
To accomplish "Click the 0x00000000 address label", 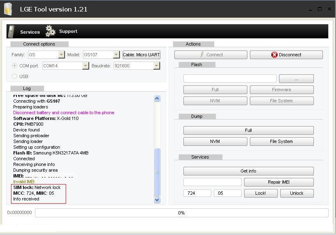I will coord(20,212).
